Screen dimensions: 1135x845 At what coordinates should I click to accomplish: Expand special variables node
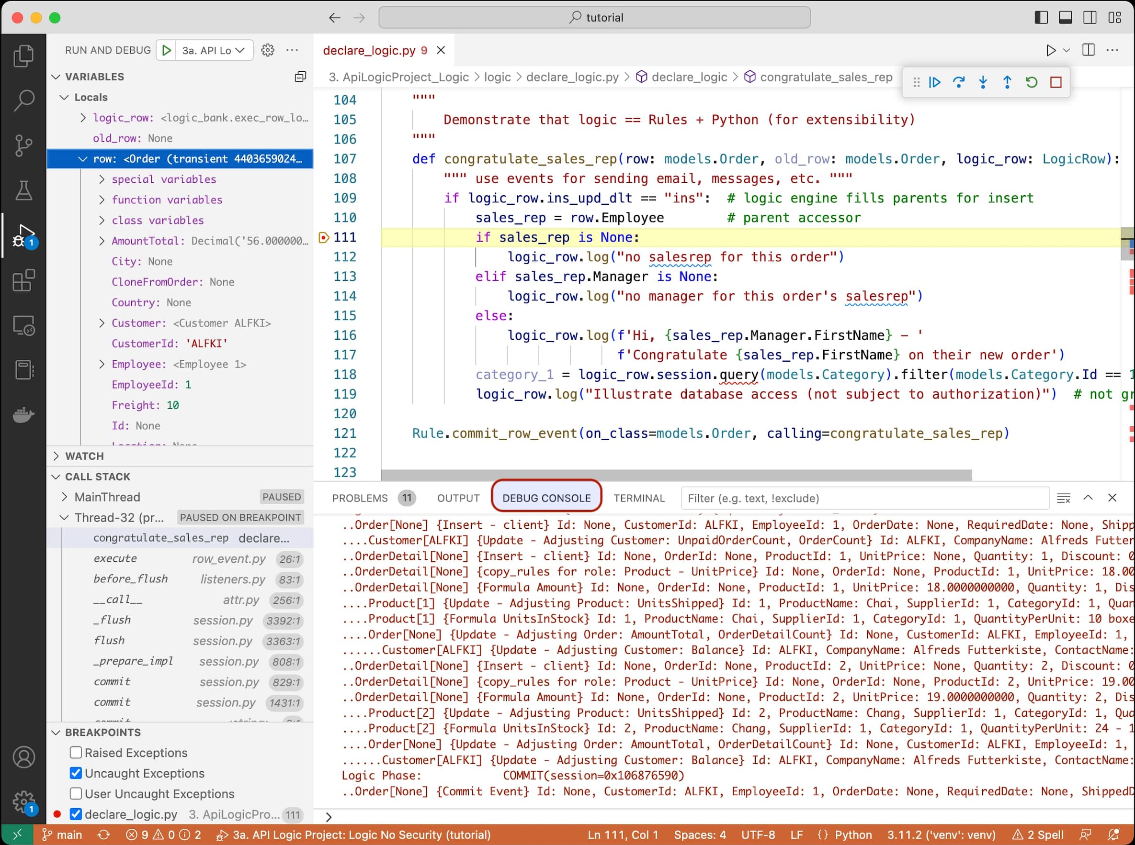[102, 179]
